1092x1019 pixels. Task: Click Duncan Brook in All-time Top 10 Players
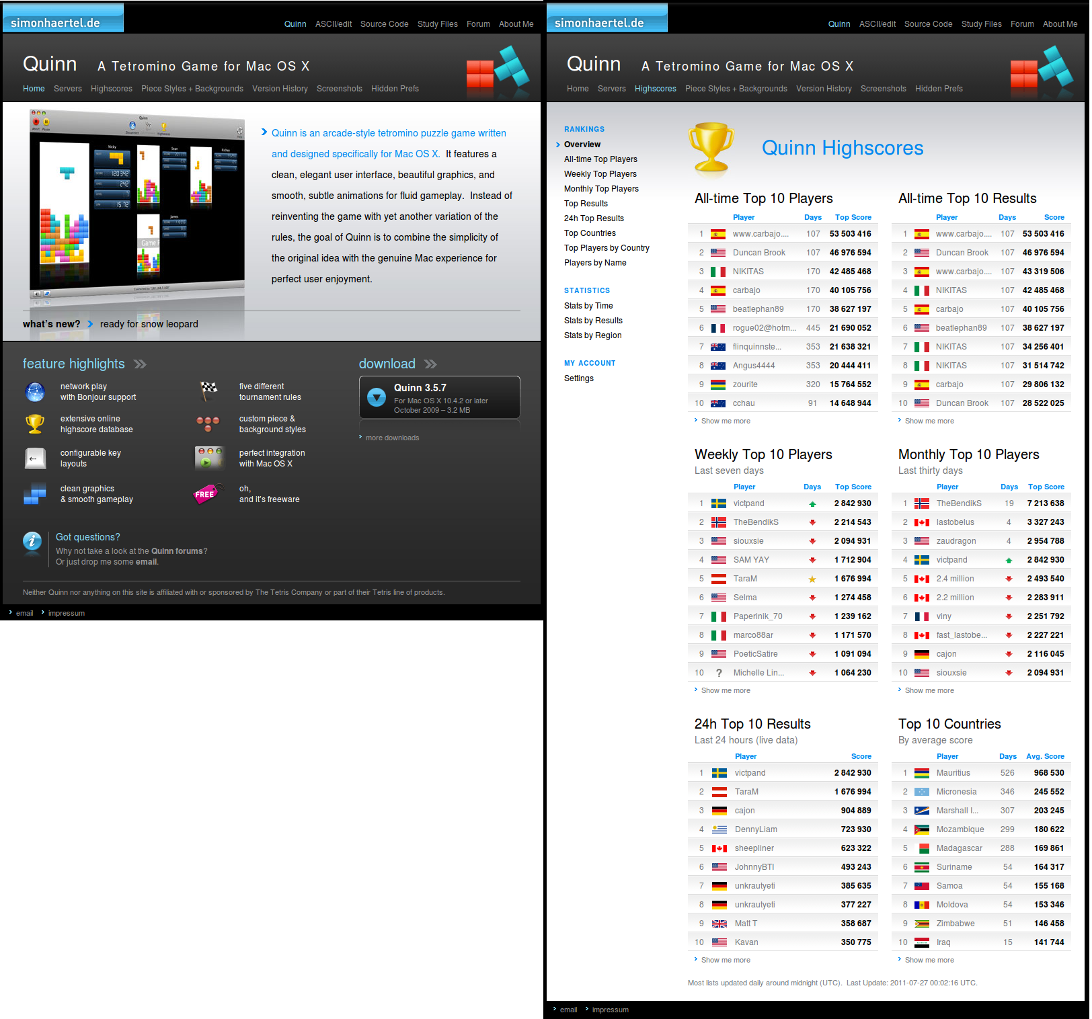tap(759, 253)
